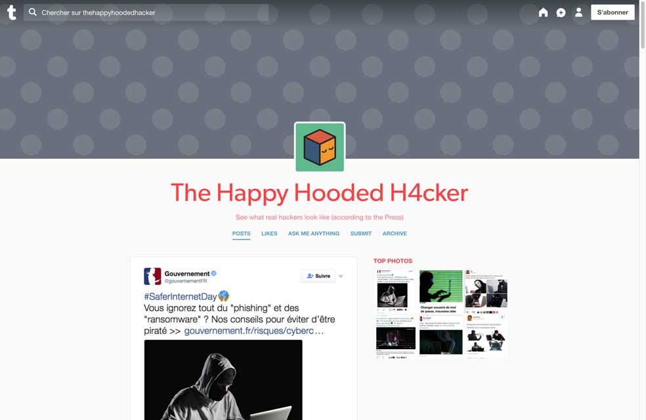Click the Gouvernement profile avatar
The image size is (646, 420).
(152, 276)
